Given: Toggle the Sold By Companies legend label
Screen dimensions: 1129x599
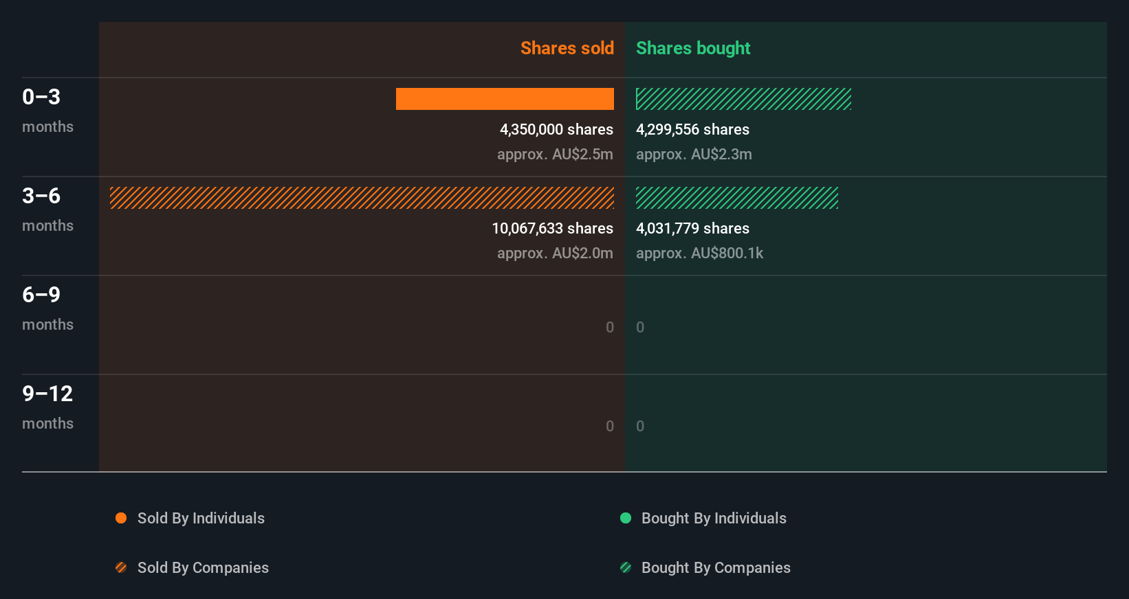Looking at the screenshot, I should click(x=203, y=567).
